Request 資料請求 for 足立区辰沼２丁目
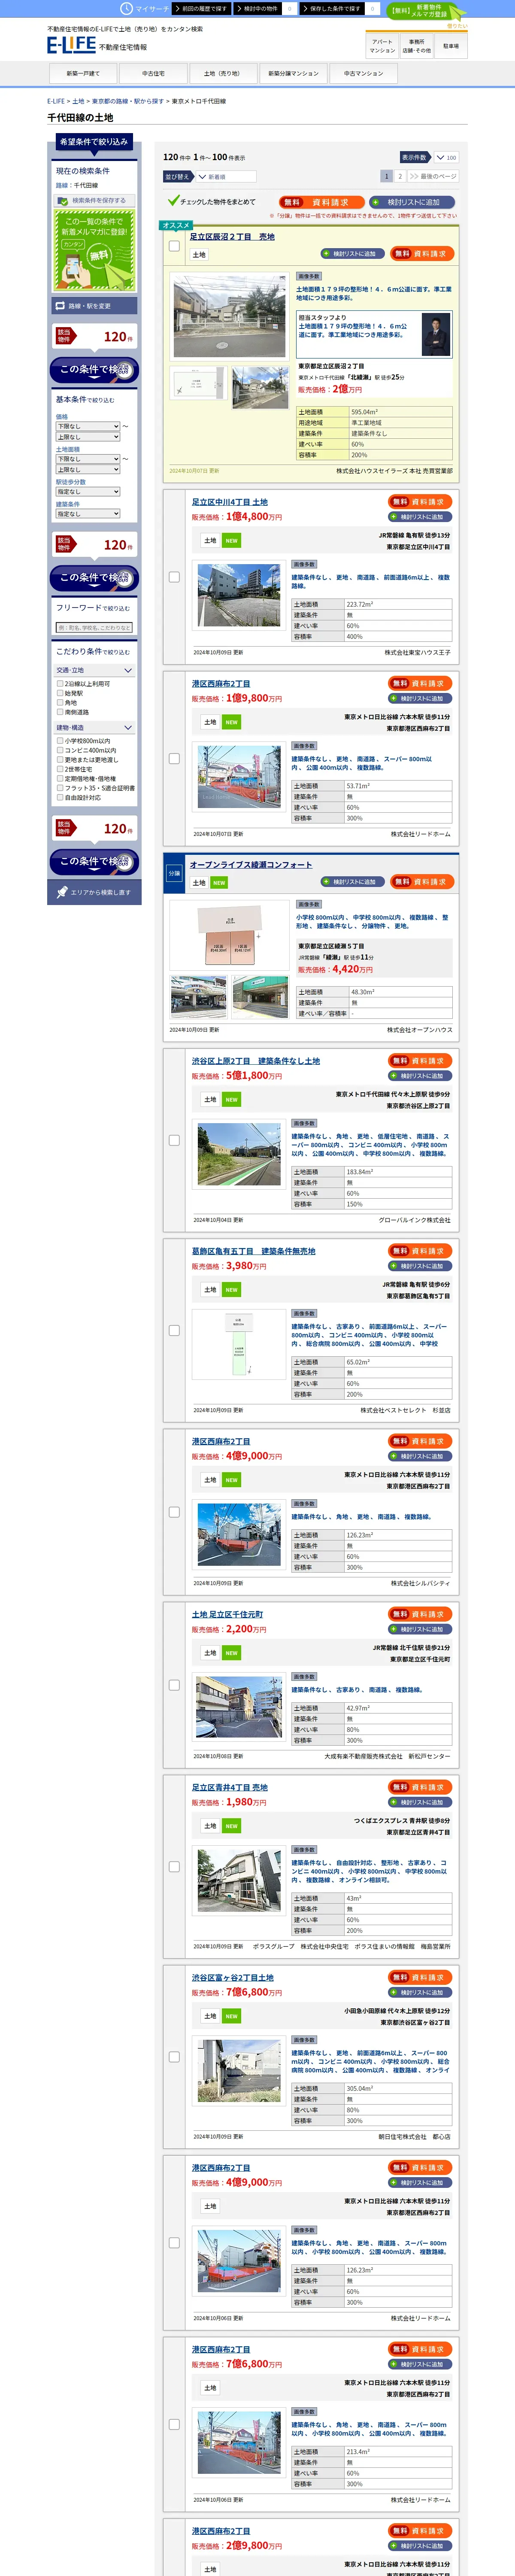The width and height of the screenshot is (515, 2576). point(422,254)
